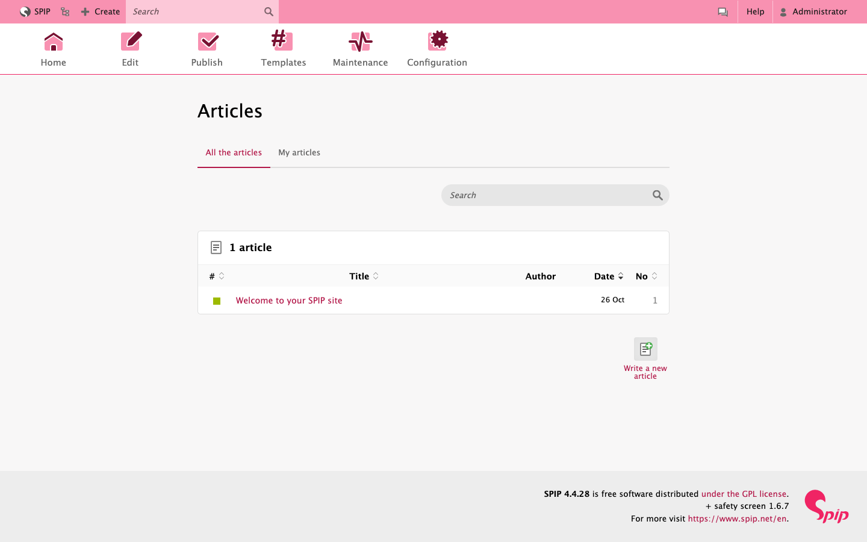Viewport: 867px width, 542px height.
Task: Click the Author column header
Action: click(x=541, y=276)
